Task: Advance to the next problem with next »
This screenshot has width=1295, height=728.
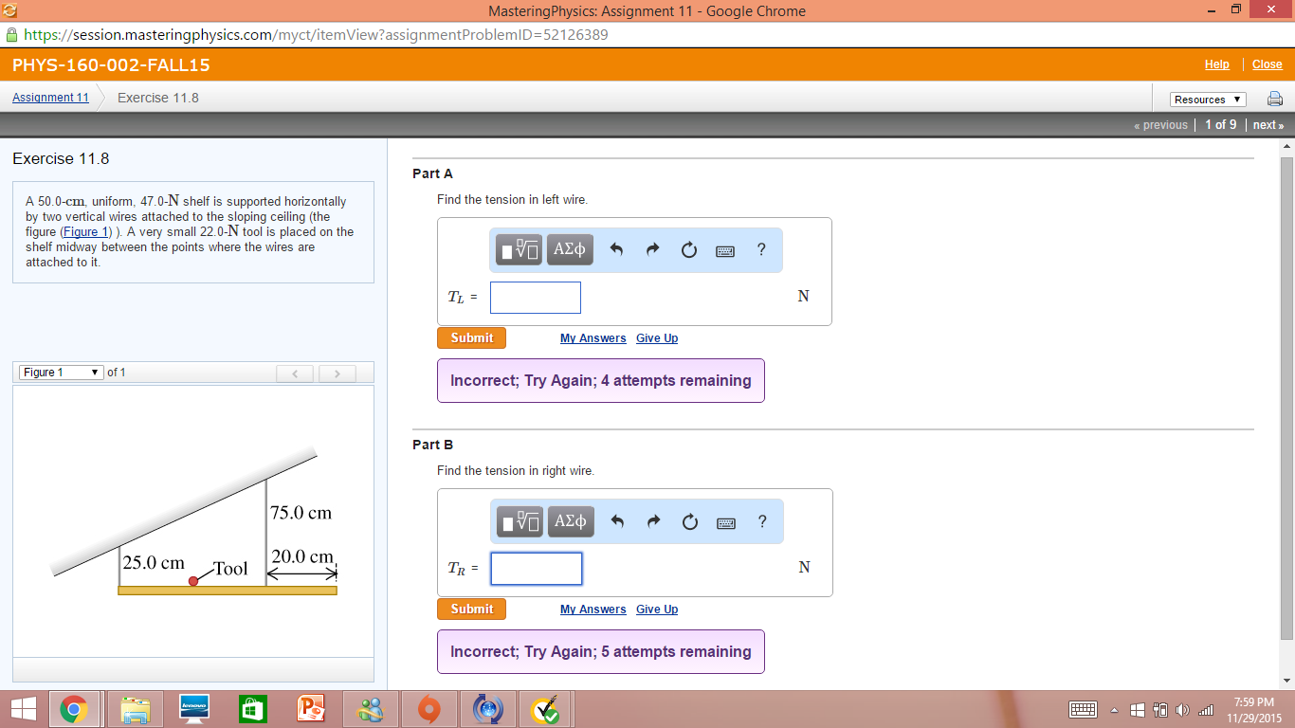Action: 1268,124
